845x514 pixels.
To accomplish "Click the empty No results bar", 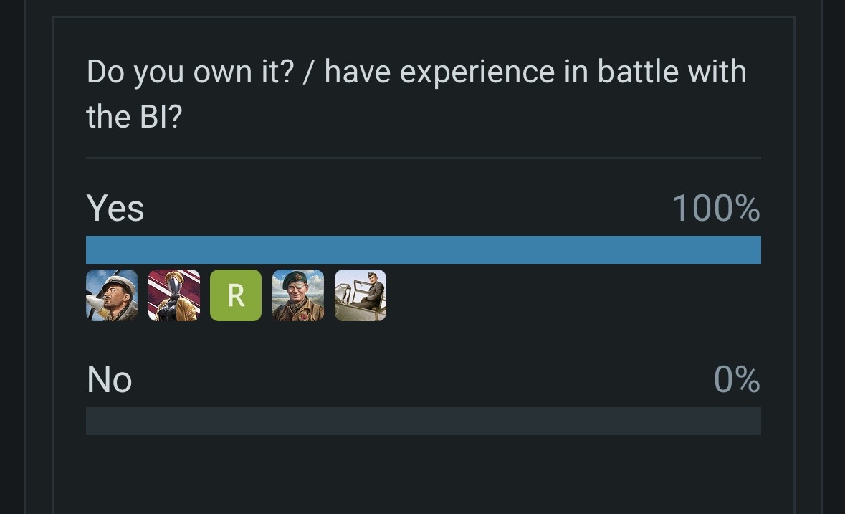I will pyautogui.click(x=423, y=421).
